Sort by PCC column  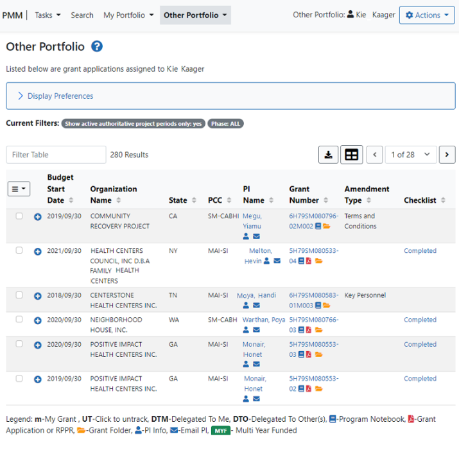229,200
